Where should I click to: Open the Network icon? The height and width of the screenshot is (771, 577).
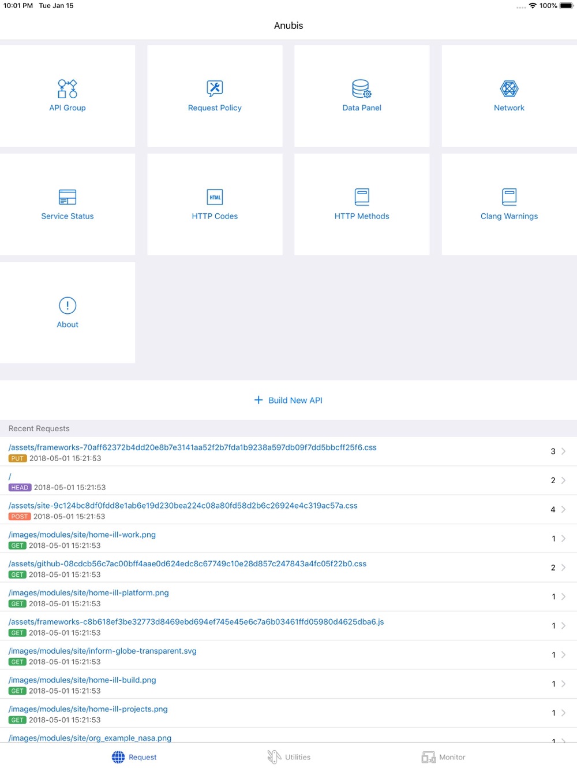point(509,88)
